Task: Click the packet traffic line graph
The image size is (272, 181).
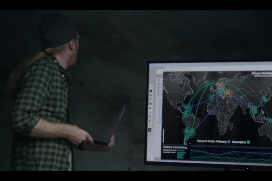Action: tap(231, 154)
